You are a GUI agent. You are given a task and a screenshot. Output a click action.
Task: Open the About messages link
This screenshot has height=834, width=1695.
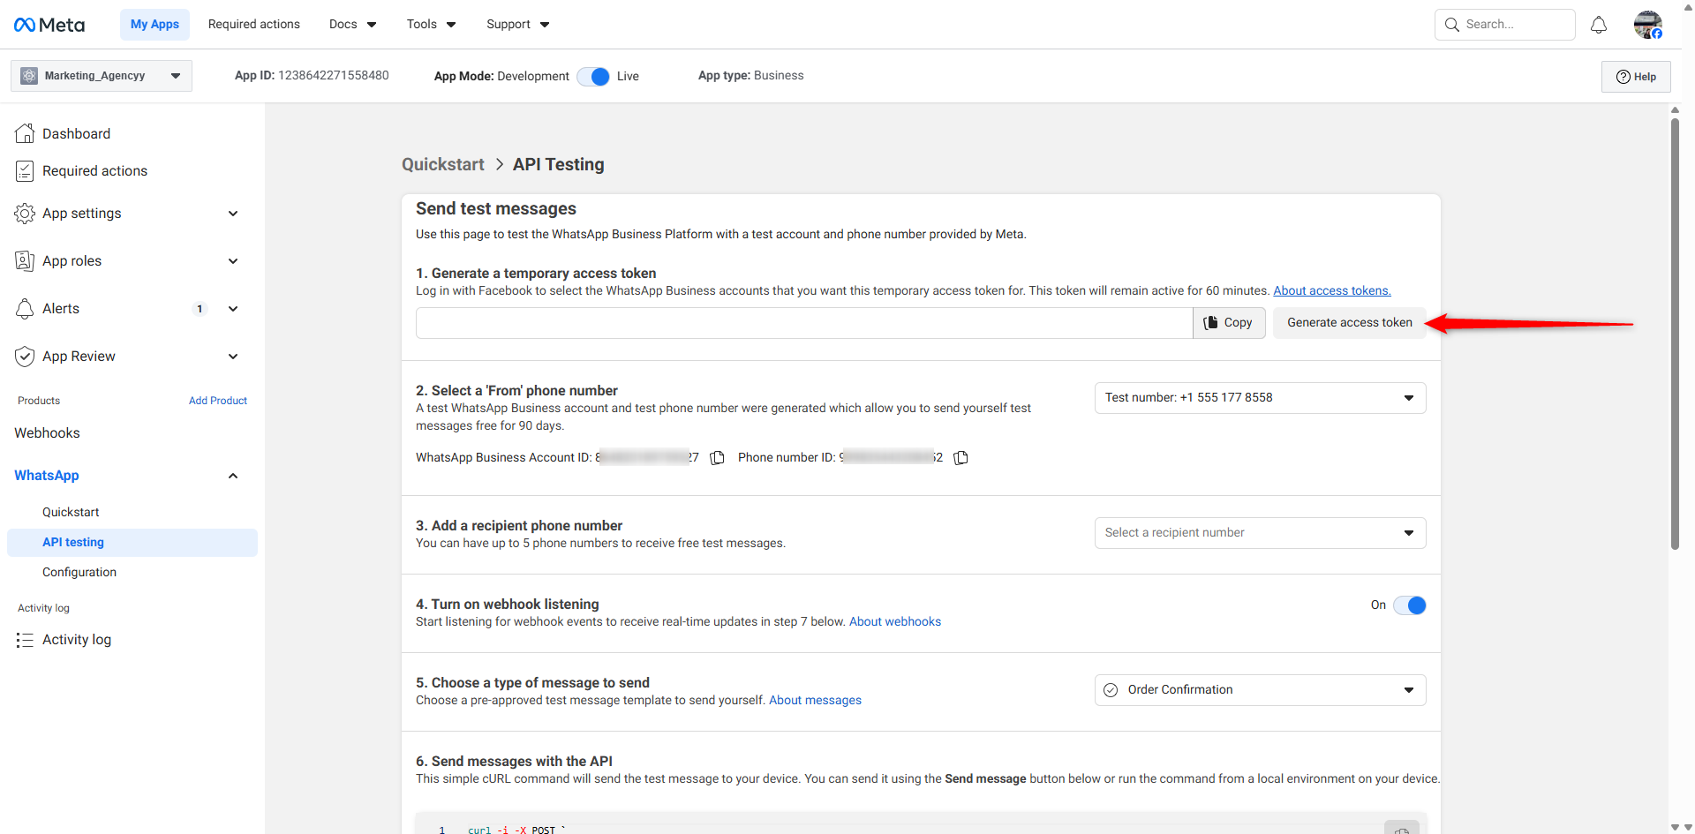point(815,700)
